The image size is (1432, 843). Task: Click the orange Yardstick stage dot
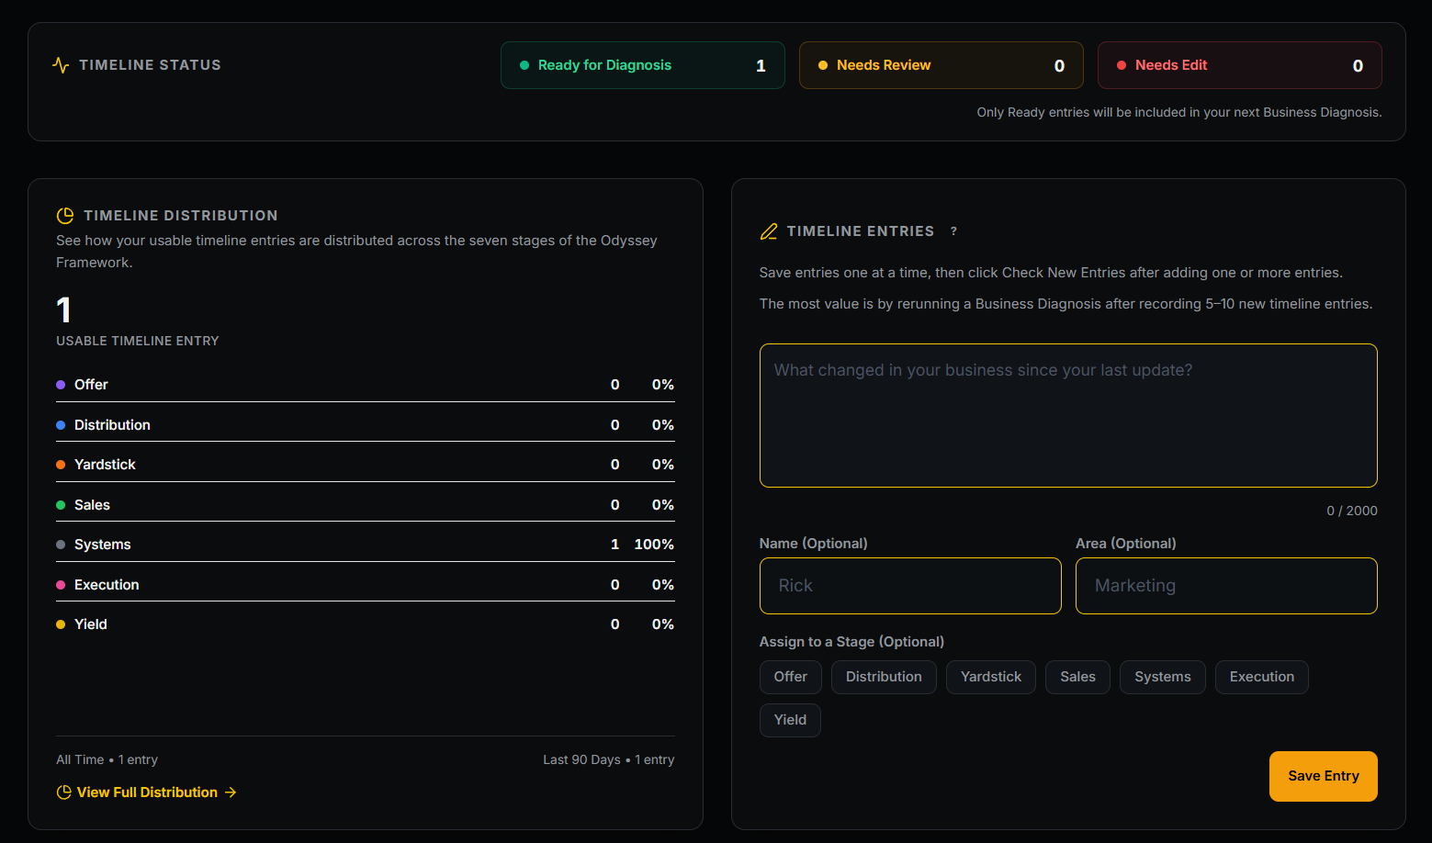click(x=61, y=465)
